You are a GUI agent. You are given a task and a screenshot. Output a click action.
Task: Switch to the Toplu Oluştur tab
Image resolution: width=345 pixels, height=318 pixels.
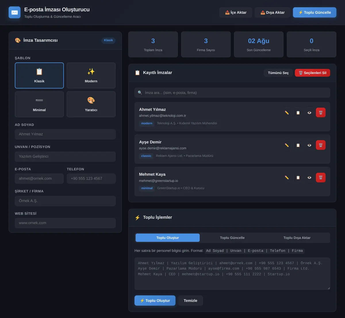[x=168, y=238]
